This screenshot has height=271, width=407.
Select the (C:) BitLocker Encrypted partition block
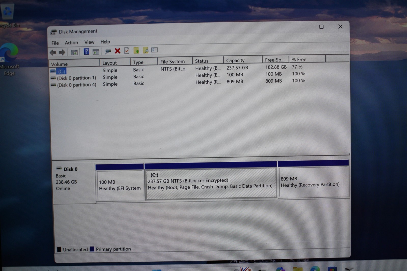[211, 180]
